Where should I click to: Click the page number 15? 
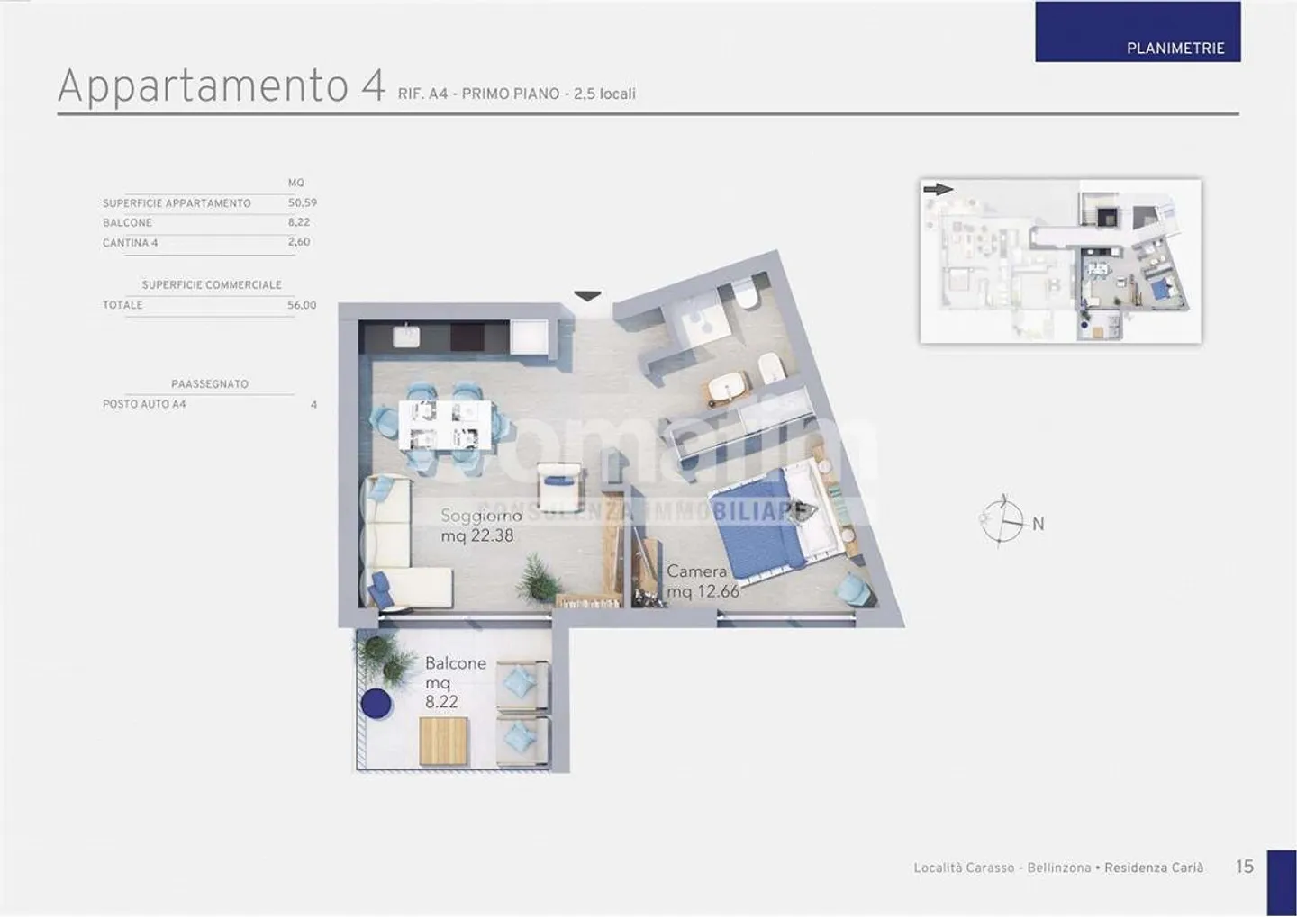pyautogui.click(x=1244, y=867)
